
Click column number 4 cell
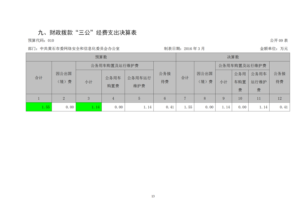(113, 98)
